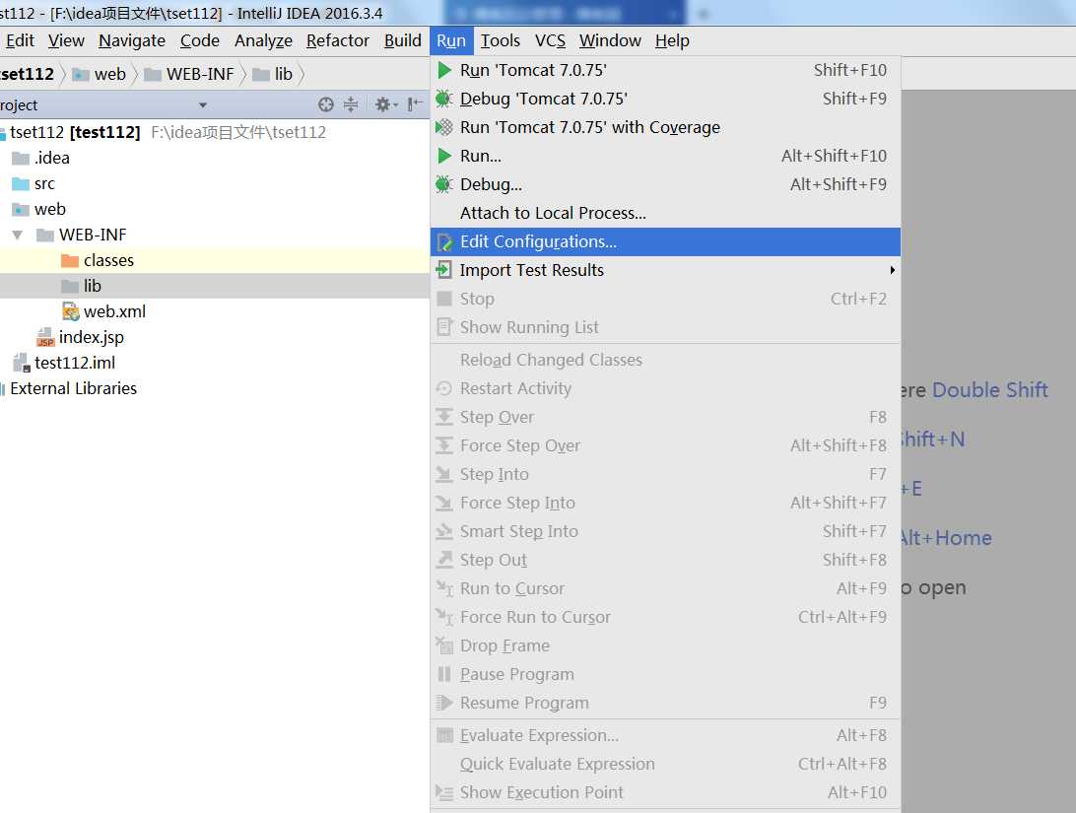The height and width of the screenshot is (813, 1076).
Task: Click the green Run 'Tomcat 7.0.75' play icon
Action: pos(444,70)
